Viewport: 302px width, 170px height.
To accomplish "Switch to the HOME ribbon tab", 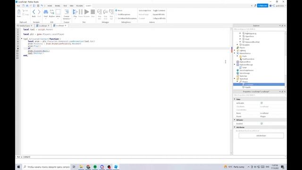I will tap(50, 6).
